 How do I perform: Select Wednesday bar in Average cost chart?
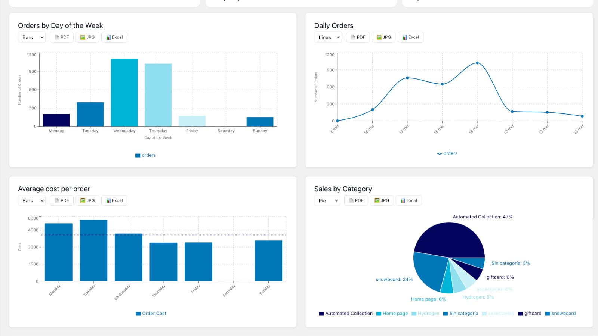pos(129,257)
